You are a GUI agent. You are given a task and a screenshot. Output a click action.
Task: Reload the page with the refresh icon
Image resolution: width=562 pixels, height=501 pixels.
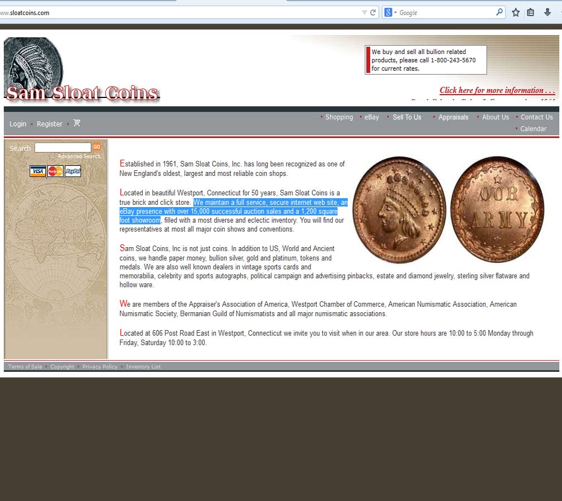373,12
